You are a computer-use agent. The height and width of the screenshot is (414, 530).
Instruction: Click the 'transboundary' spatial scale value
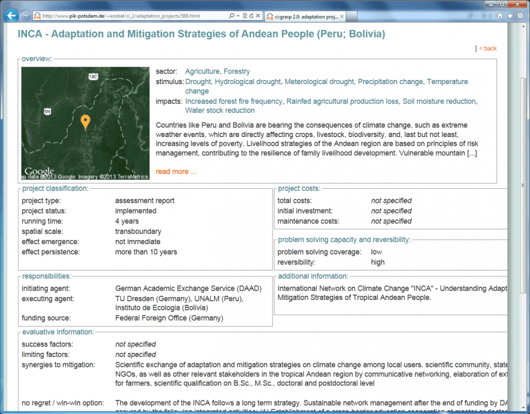click(138, 232)
